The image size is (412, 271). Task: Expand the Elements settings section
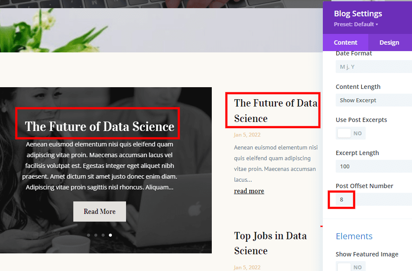click(x=354, y=236)
